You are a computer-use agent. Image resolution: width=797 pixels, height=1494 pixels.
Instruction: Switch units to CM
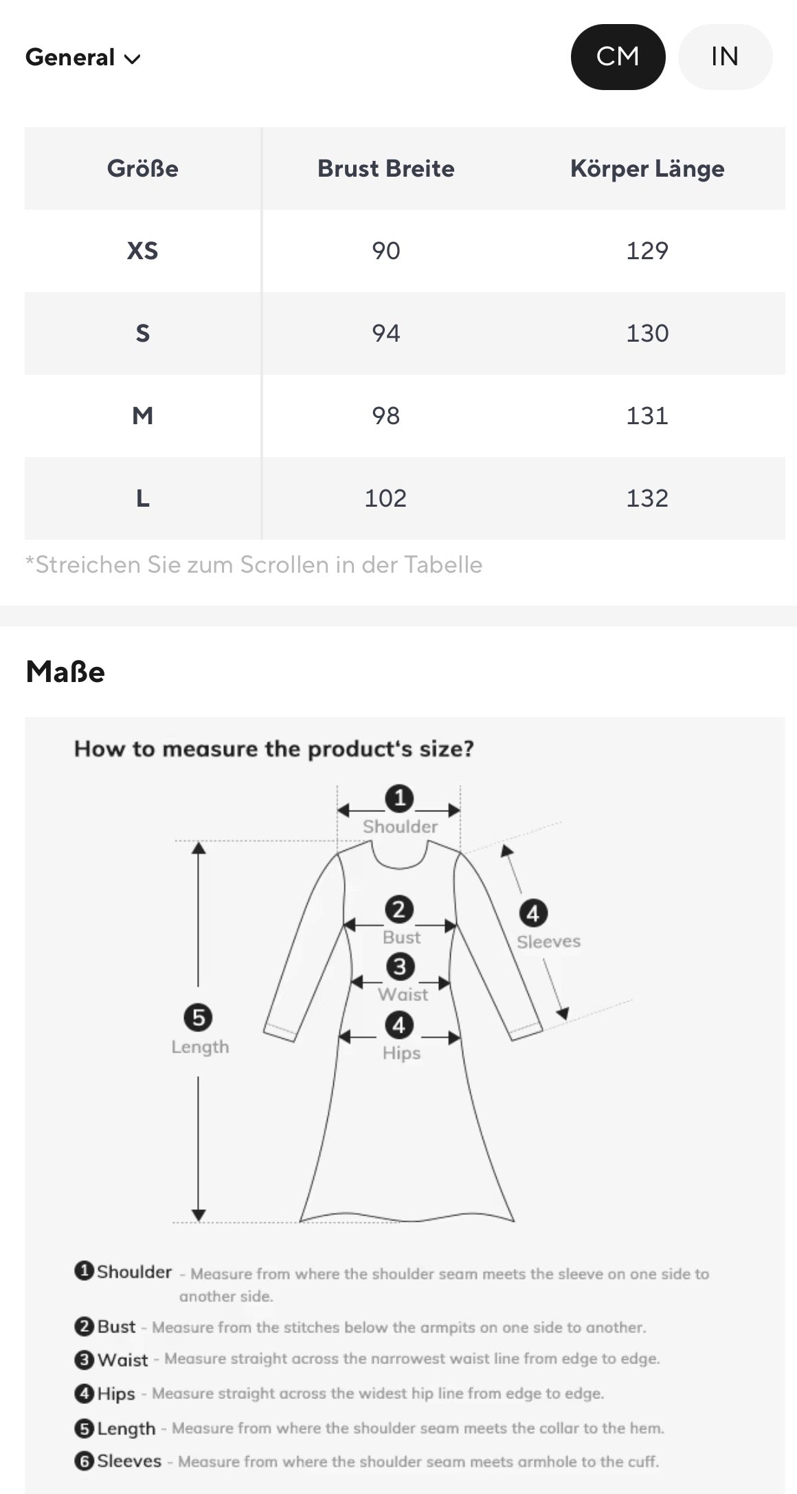point(618,57)
